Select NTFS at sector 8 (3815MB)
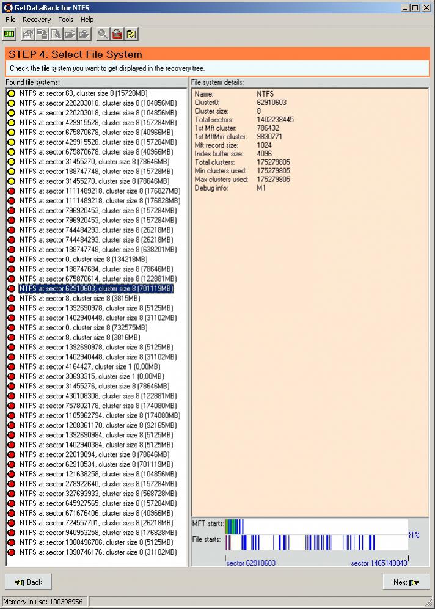The height and width of the screenshot is (609, 435). point(80,298)
